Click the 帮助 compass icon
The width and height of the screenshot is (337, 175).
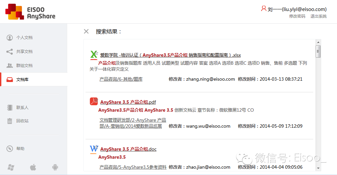(10, 149)
